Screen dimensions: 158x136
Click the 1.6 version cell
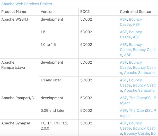tap(59, 35)
